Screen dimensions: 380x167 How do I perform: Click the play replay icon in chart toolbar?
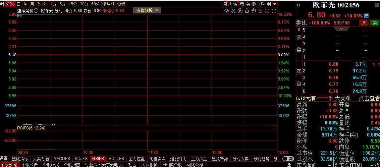240,11
